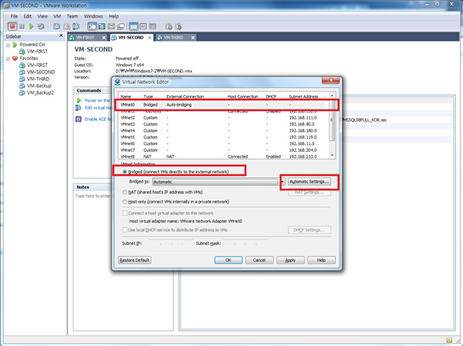Select VM_Backup2 in Favorites
The width and height of the screenshot is (463, 346).
40,92
